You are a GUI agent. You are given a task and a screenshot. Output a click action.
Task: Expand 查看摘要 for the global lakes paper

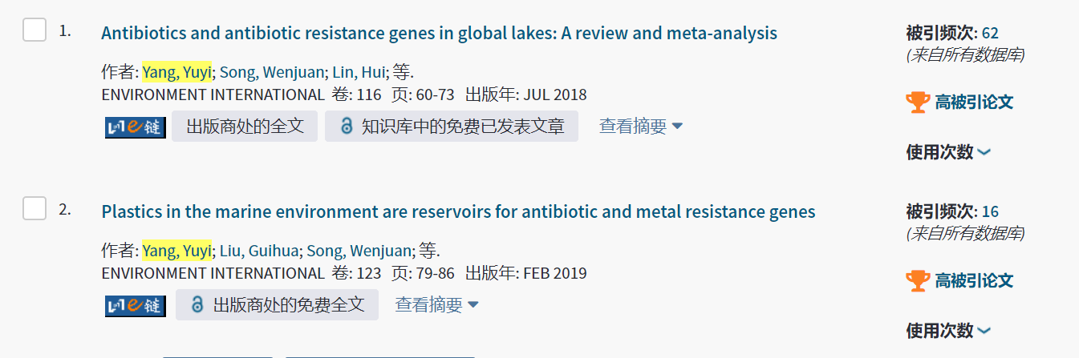640,127
